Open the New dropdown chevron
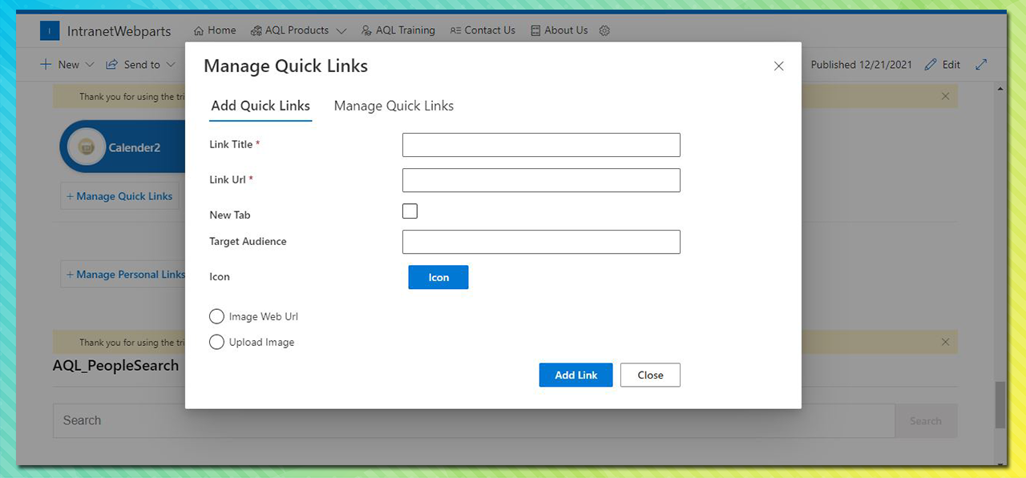Screen dimensions: 1026x478 click(x=90, y=65)
